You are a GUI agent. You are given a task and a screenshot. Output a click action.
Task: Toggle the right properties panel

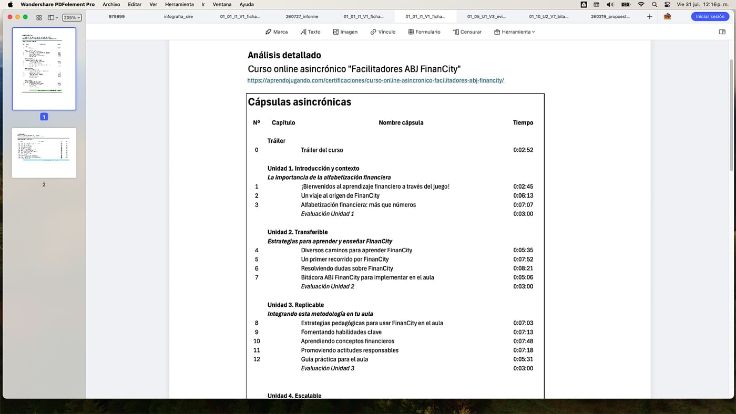[x=722, y=32]
